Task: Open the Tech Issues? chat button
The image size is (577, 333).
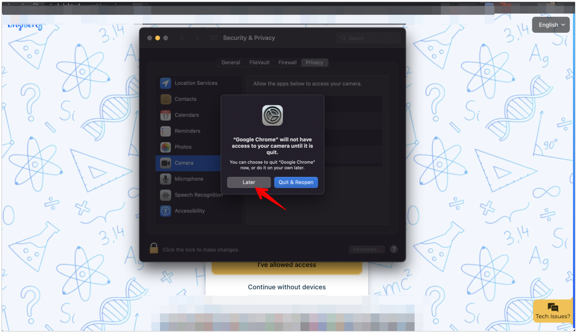Action: [553, 311]
